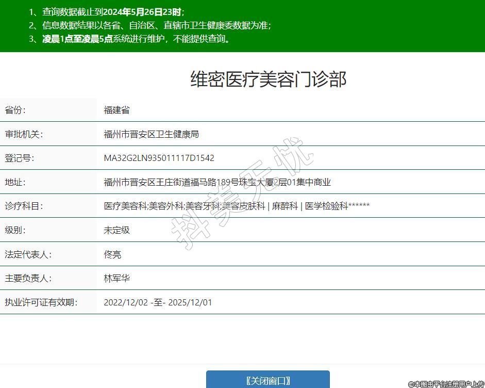Select the 地址 field label
This screenshot has height=388, width=485.
click(x=15, y=182)
